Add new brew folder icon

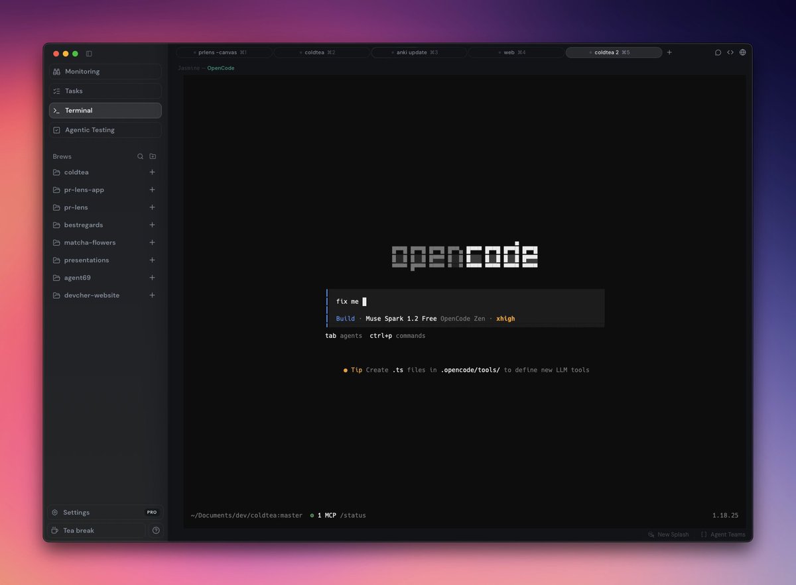point(153,156)
